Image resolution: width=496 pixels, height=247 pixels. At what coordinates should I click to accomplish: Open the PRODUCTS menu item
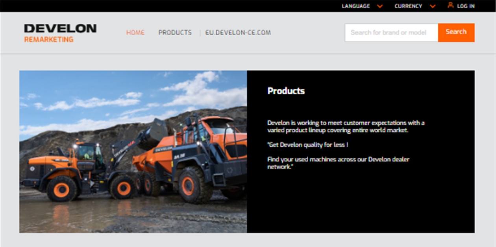pyautogui.click(x=175, y=33)
